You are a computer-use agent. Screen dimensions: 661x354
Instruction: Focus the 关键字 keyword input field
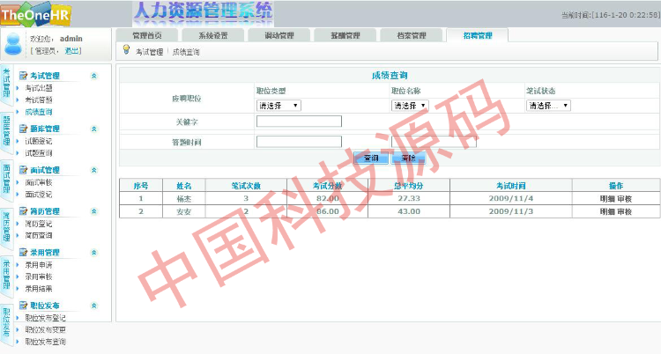(299, 122)
